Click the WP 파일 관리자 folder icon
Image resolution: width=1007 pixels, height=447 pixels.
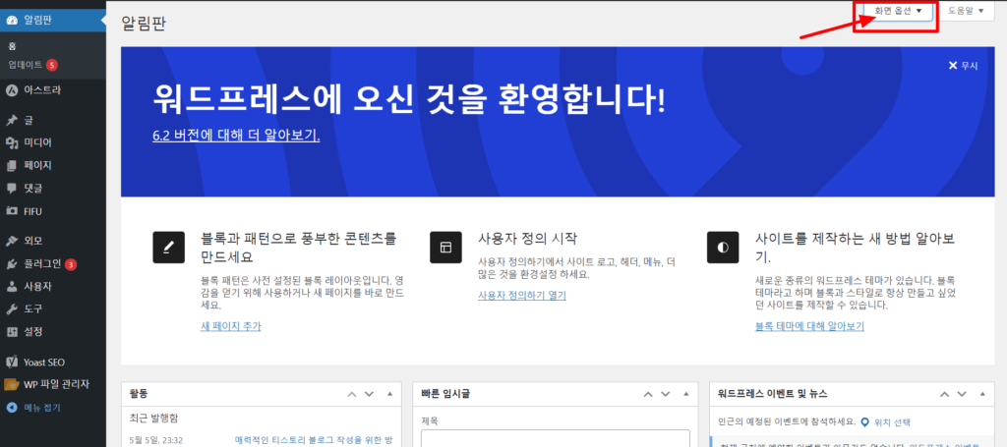(12, 384)
